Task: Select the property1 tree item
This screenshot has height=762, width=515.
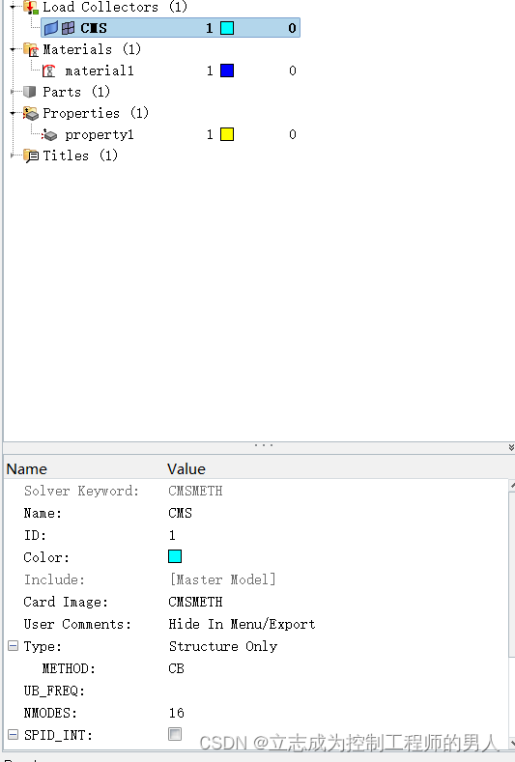Action: tap(100, 134)
